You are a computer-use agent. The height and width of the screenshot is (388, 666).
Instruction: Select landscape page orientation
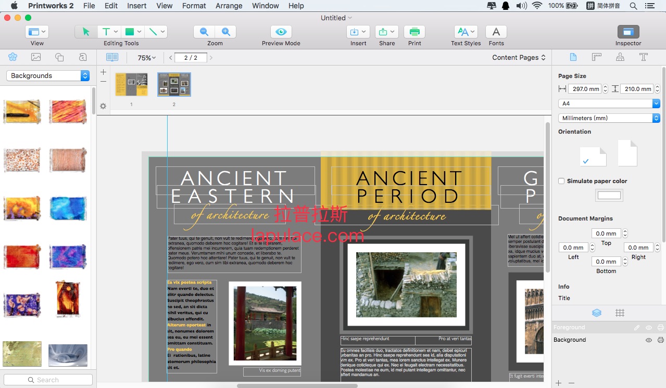[x=593, y=157]
